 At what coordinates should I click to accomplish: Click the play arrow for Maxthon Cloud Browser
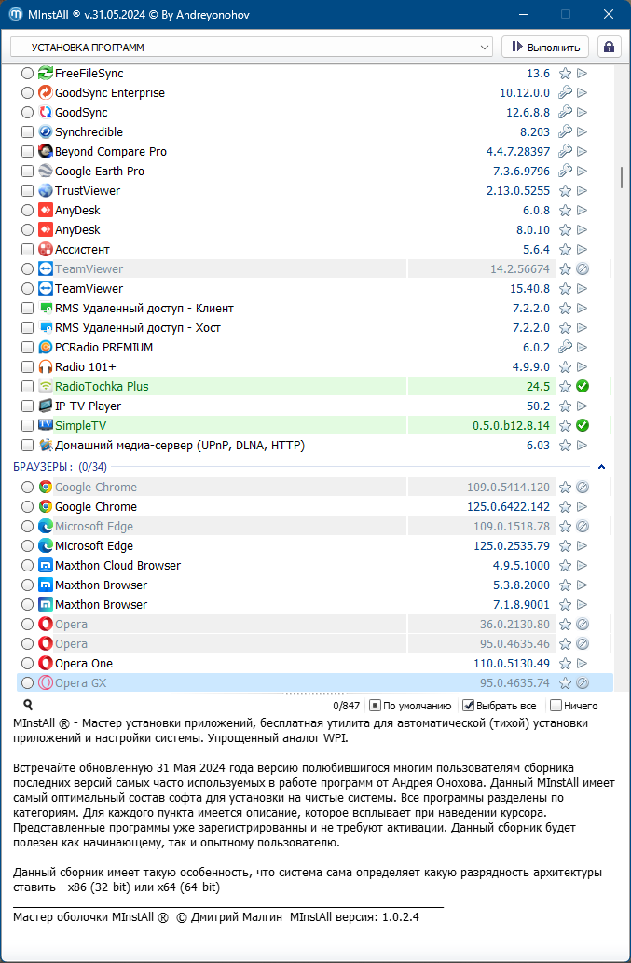583,566
